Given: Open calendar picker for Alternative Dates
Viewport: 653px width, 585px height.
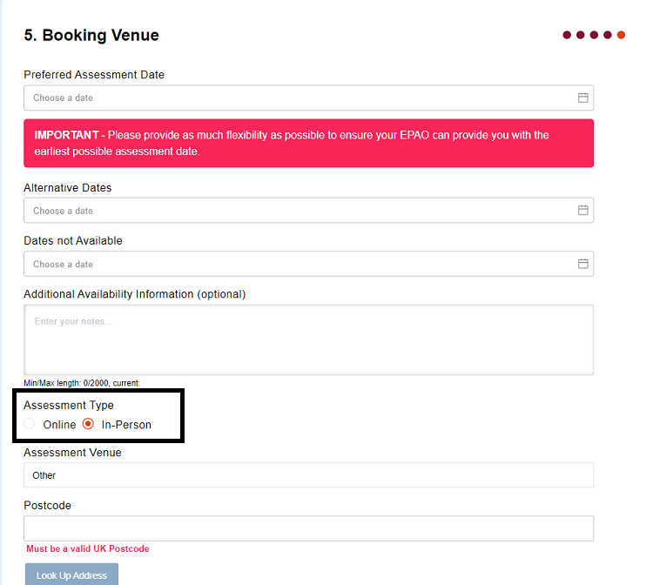Looking at the screenshot, I should [x=583, y=211].
